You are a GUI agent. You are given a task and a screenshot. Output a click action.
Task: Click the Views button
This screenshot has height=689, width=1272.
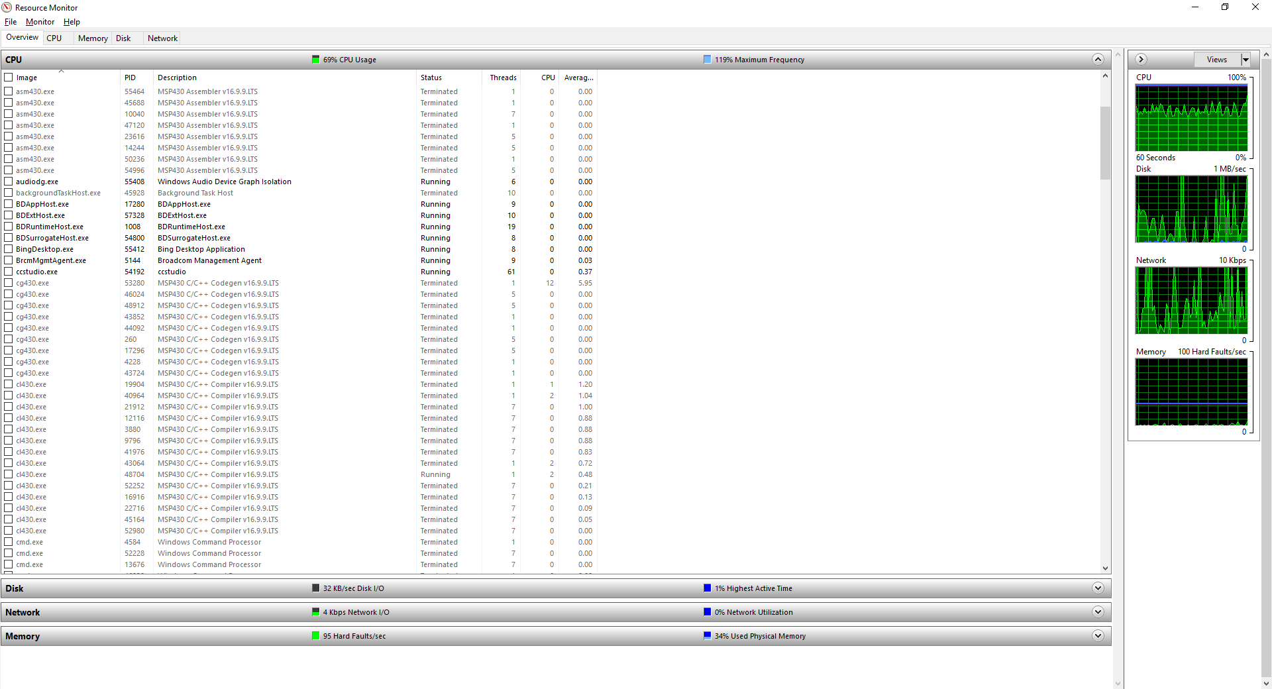(1217, 60)
